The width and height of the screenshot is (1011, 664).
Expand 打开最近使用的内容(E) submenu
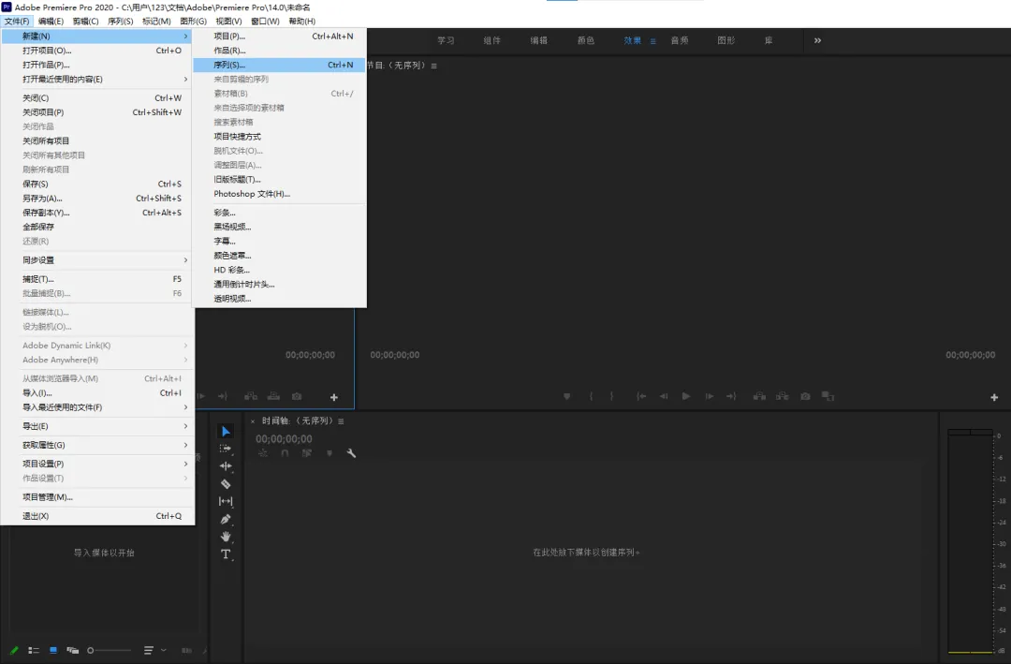[x=185, y=80]
